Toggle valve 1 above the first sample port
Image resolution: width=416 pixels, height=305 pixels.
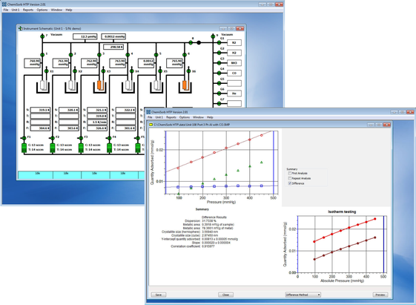[42, 55]
